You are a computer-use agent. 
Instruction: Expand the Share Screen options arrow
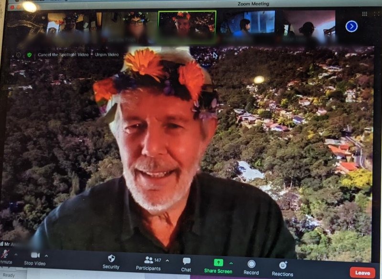[231, 263]
